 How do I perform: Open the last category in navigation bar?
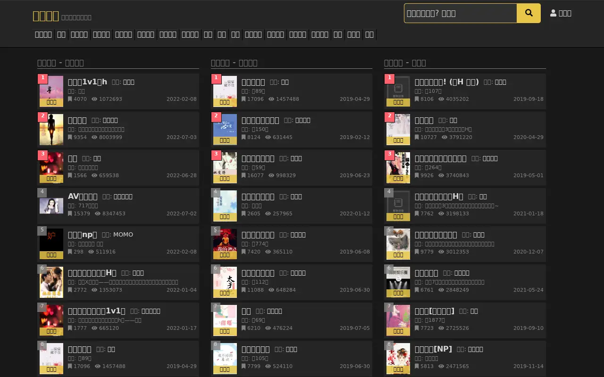(x=369, y=34)
